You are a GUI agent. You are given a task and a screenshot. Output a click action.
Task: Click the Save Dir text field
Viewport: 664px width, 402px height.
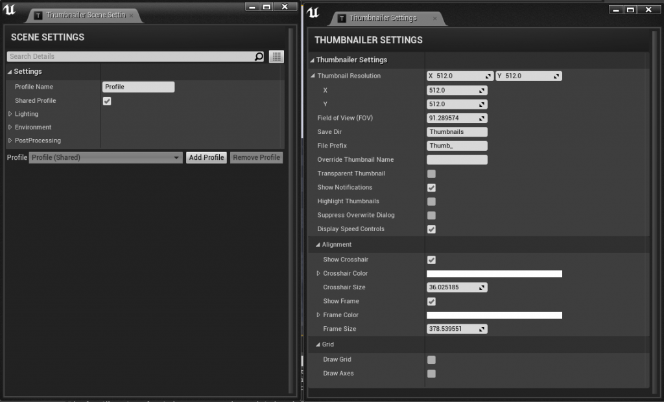click(456, 132)
